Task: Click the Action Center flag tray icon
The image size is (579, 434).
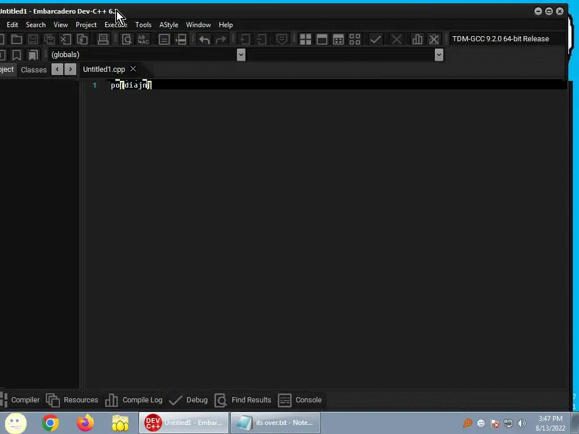Action: pos(495,423)
